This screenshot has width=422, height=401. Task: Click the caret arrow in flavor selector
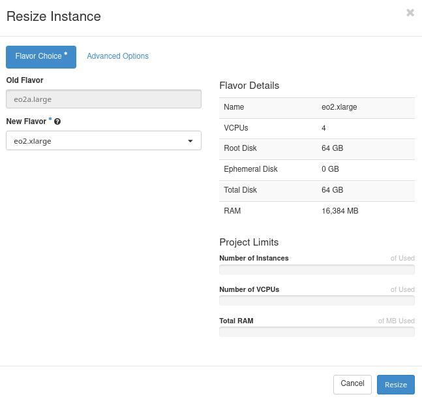(190, 140)
